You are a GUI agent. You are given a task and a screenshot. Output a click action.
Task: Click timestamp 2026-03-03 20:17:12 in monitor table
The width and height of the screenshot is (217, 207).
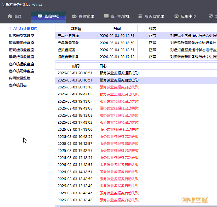(117, 57)
